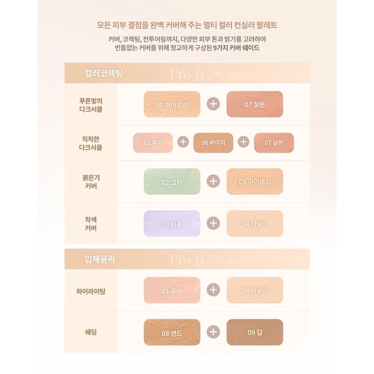Screen dimensions: 374x374
Task: Click the plus in the 하이라이팅 row
Action: coord(213,290)
